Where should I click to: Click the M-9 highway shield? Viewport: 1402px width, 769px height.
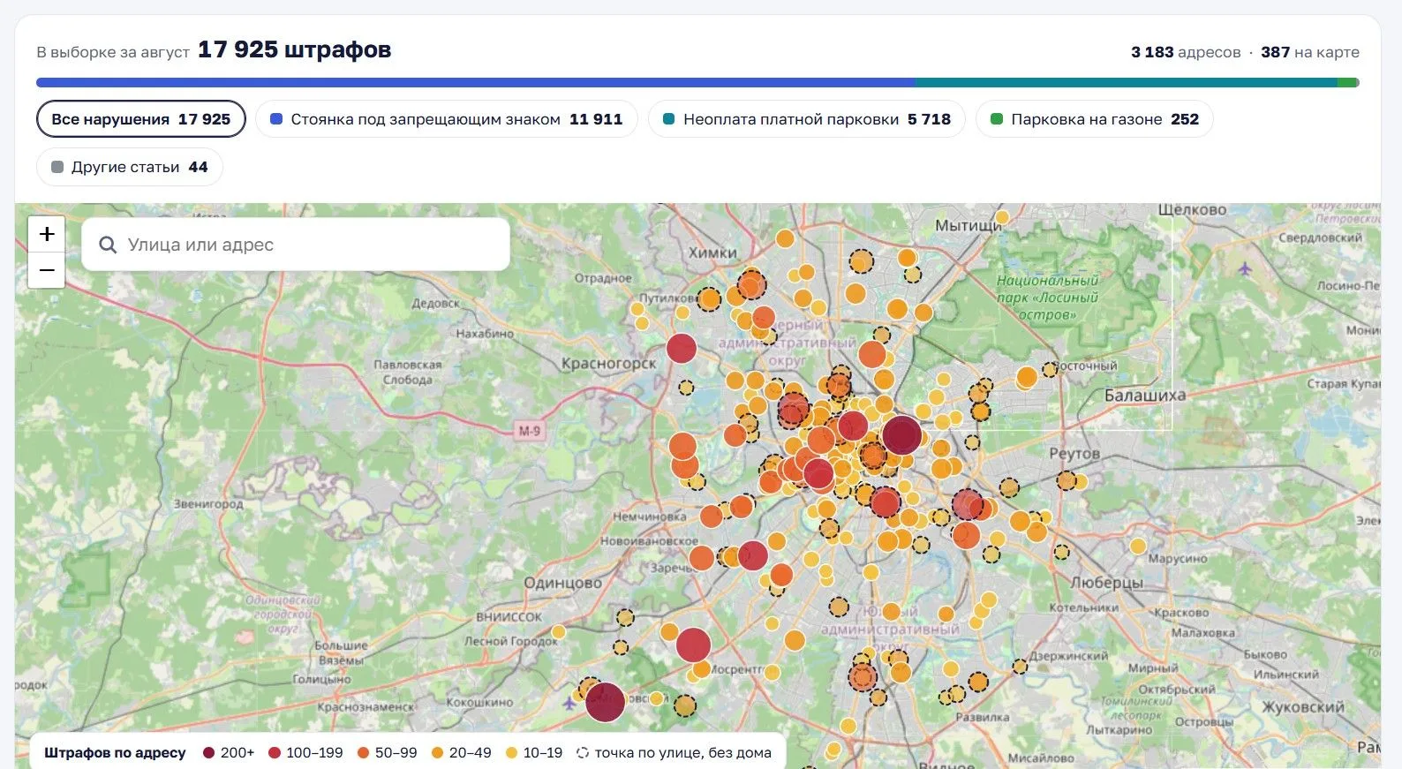coord(529,431)
